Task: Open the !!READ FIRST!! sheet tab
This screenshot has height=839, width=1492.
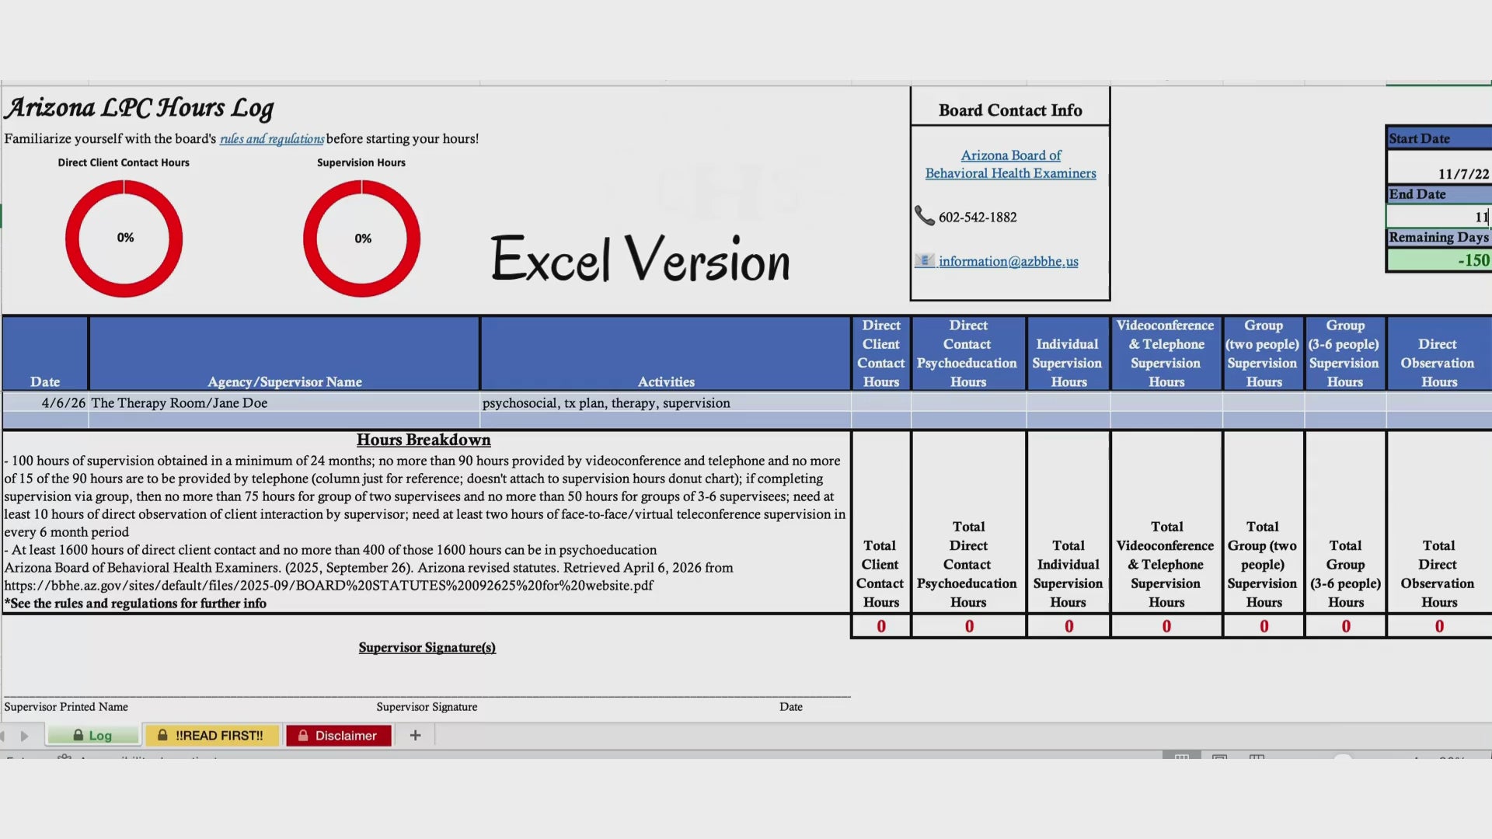Action: 211,735
